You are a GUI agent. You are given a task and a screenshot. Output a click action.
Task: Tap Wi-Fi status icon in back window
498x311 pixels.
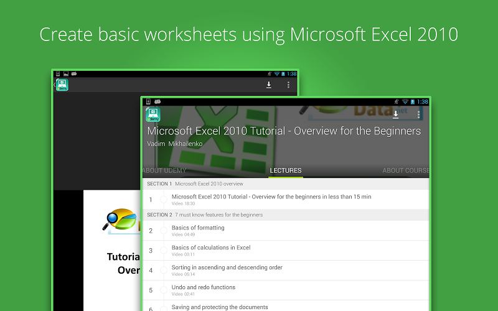276,74
